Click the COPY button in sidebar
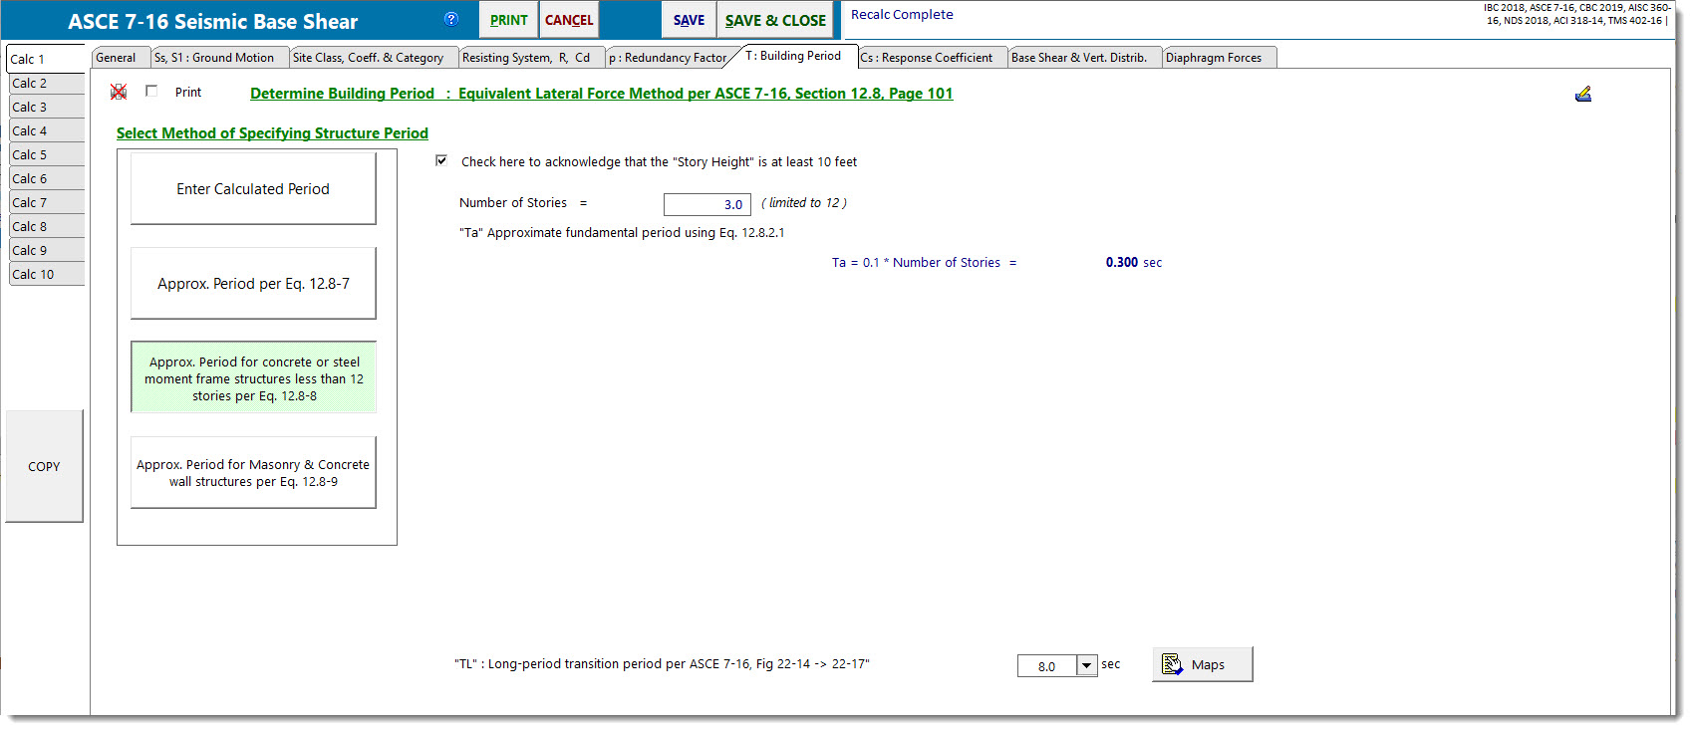 pos(44,466)
